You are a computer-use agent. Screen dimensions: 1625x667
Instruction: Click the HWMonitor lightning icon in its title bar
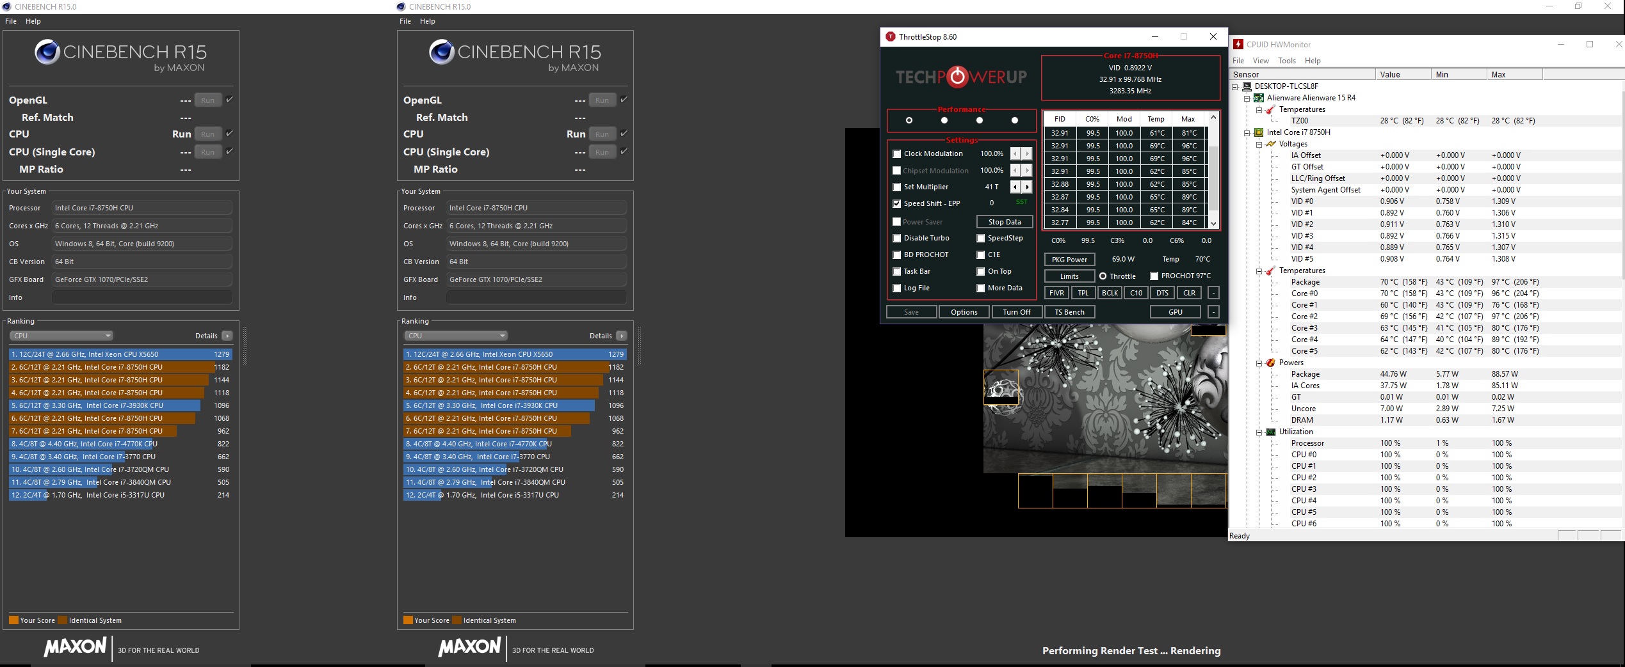(1238, 44)
